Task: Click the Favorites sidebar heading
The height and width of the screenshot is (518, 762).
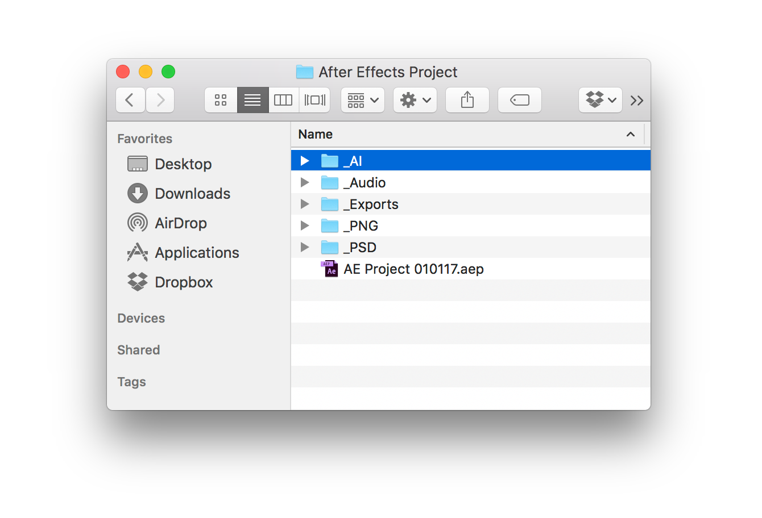Action: [145, 139]
